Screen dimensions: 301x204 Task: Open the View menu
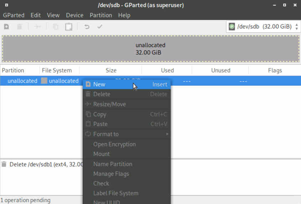click(x=53, y=15)
